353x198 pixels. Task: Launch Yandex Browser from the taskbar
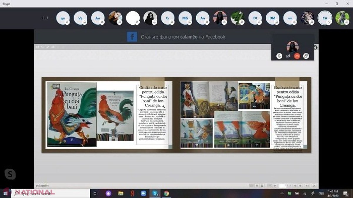132,193
